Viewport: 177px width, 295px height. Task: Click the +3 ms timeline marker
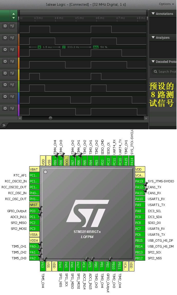tap(38, 18)
